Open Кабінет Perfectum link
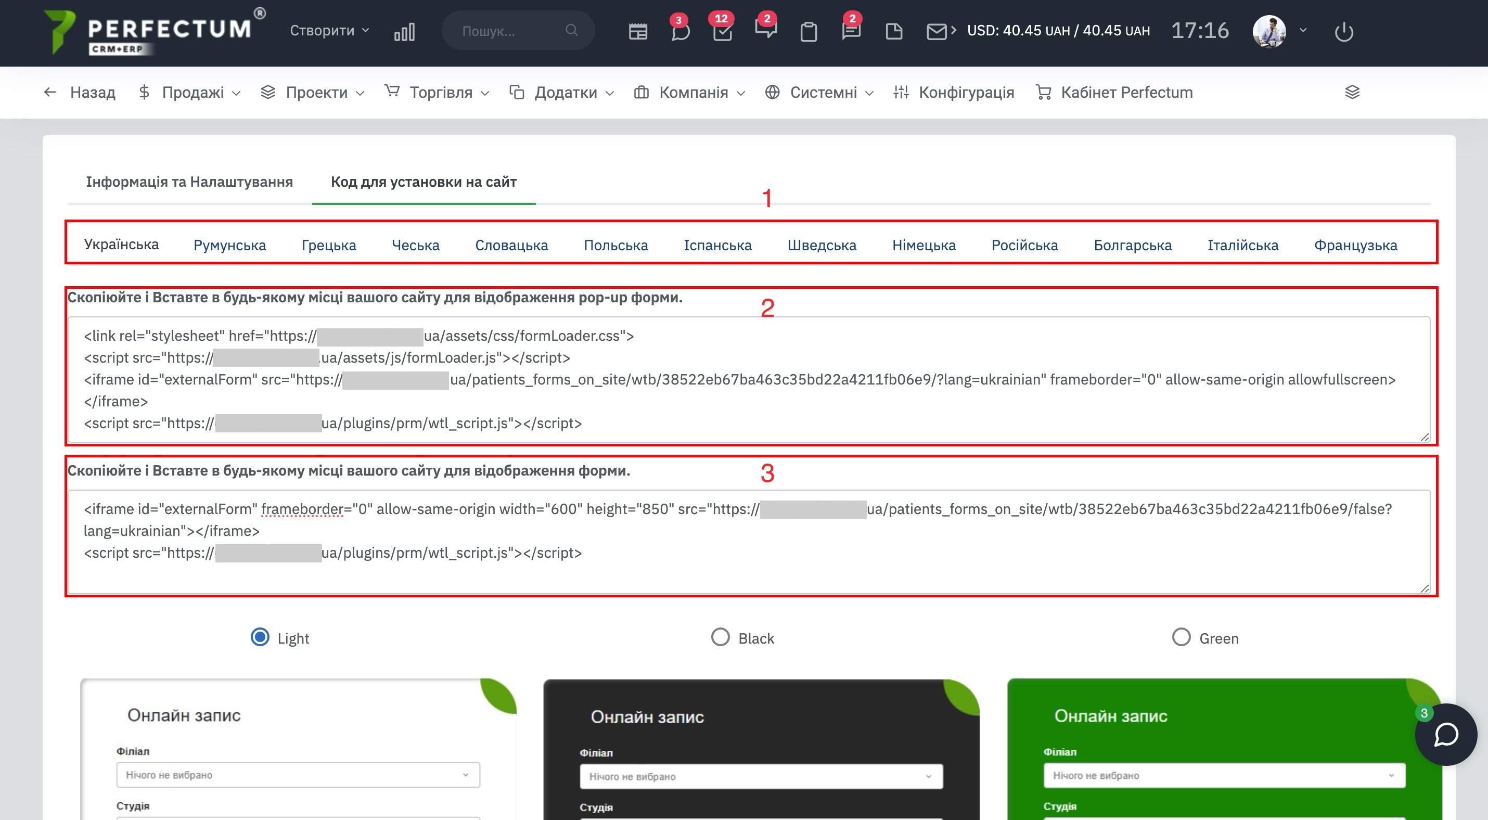1488x820 pixels. point(1114,93)
